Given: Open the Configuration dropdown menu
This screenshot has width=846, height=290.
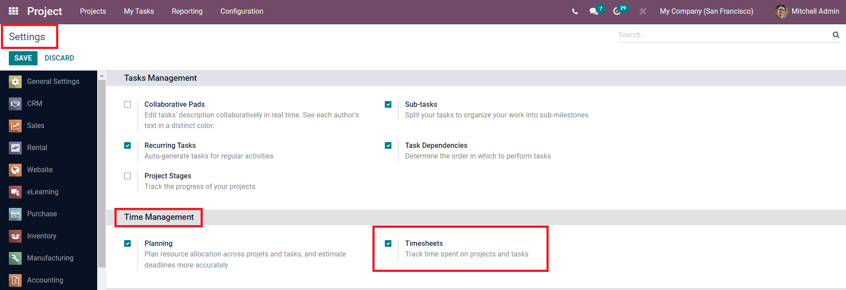Looking at the screenshot, I should click(242, 11).
